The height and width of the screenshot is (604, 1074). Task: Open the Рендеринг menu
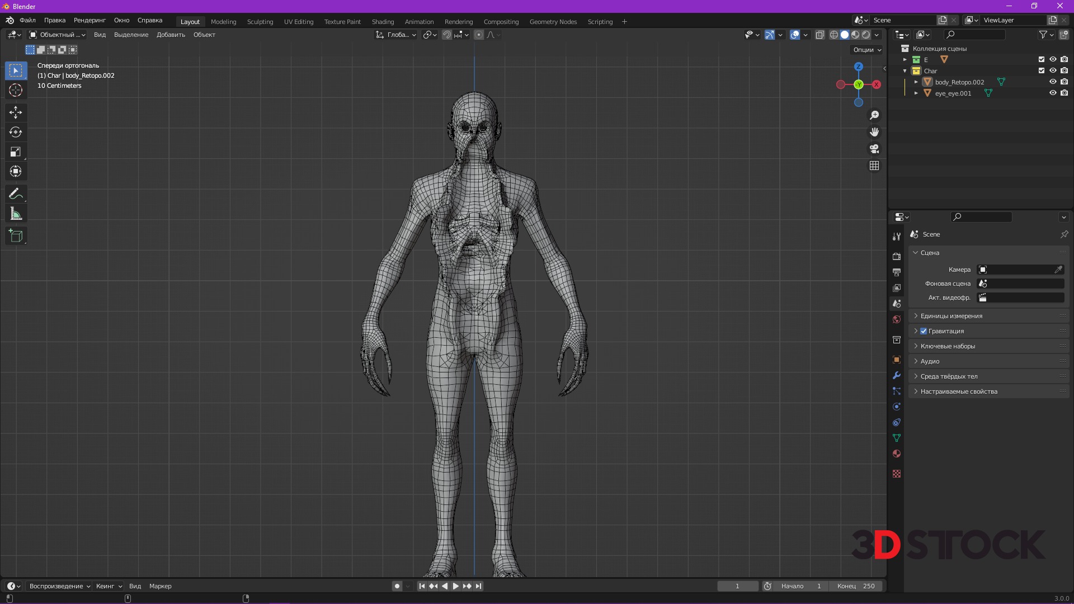tap(89, 20)
